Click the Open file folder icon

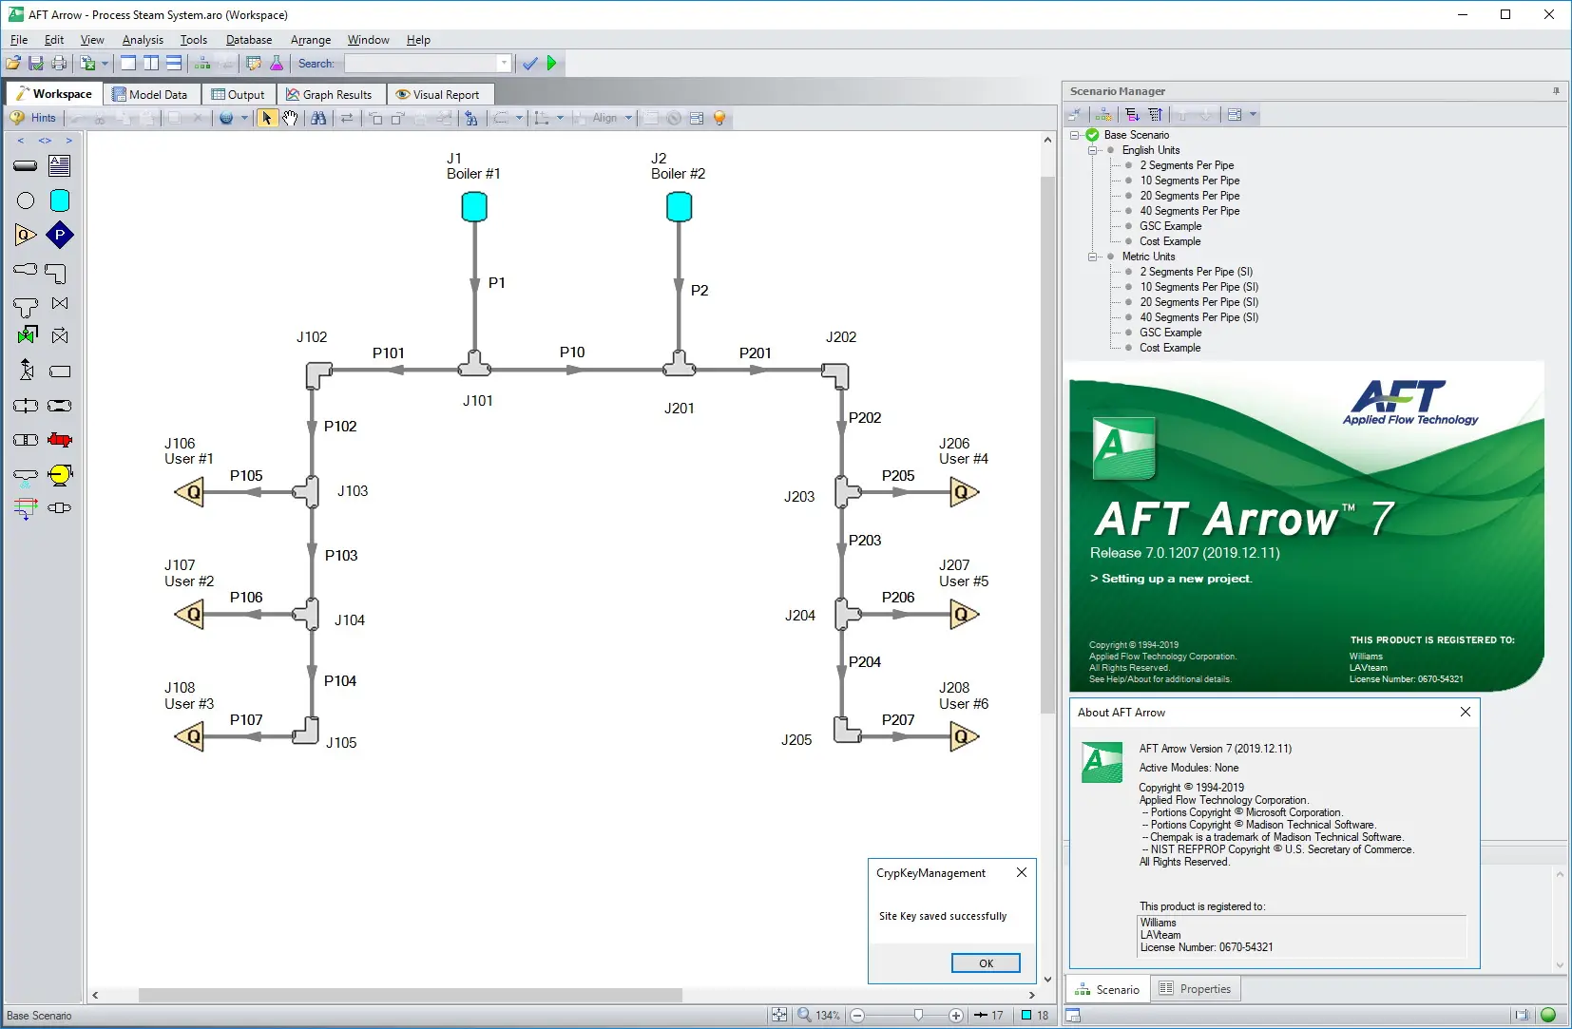[13, 64]
